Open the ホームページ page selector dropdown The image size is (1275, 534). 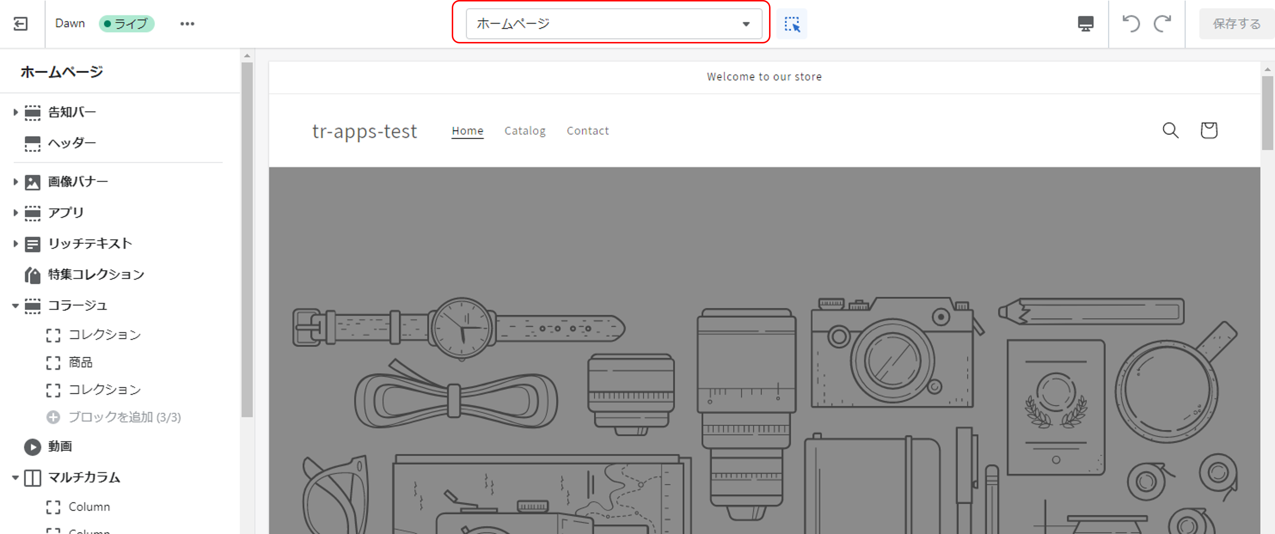[x=613, y=24]
